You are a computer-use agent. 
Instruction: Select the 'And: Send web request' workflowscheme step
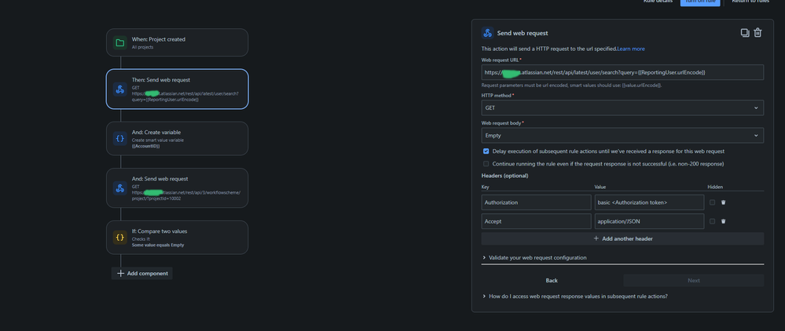coord(178,188)
